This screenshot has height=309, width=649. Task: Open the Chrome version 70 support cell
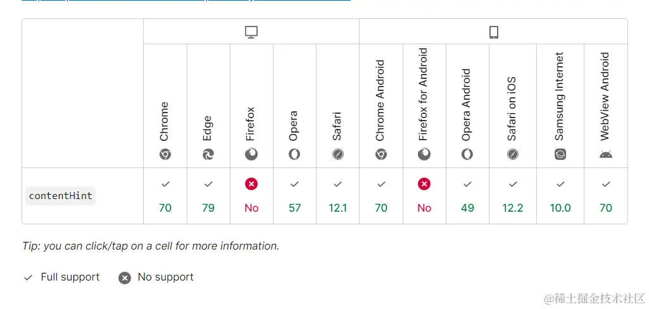click(165, 196)
